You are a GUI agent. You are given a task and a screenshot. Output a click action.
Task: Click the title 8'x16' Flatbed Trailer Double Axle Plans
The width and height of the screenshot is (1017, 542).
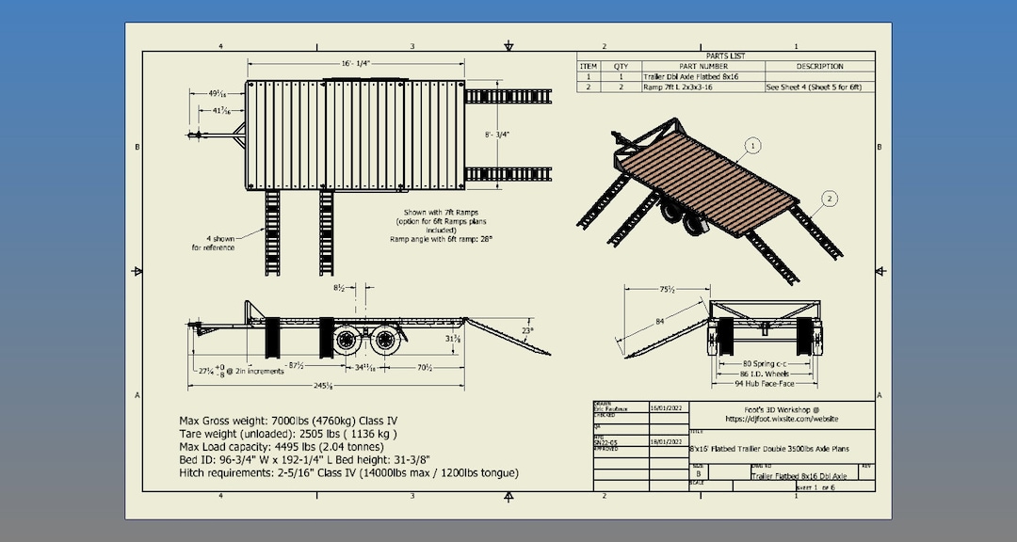(768, 450)
